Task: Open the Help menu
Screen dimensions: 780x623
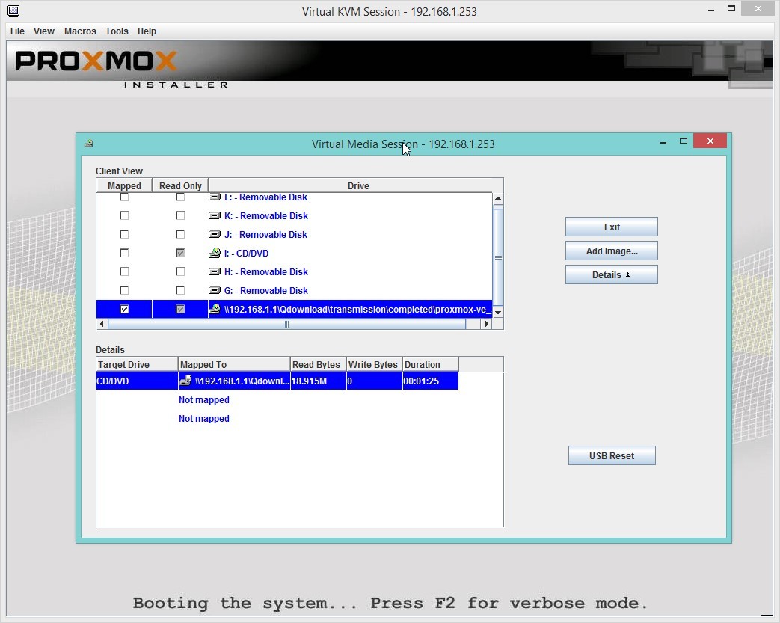Action: click(x=147, y=31)
